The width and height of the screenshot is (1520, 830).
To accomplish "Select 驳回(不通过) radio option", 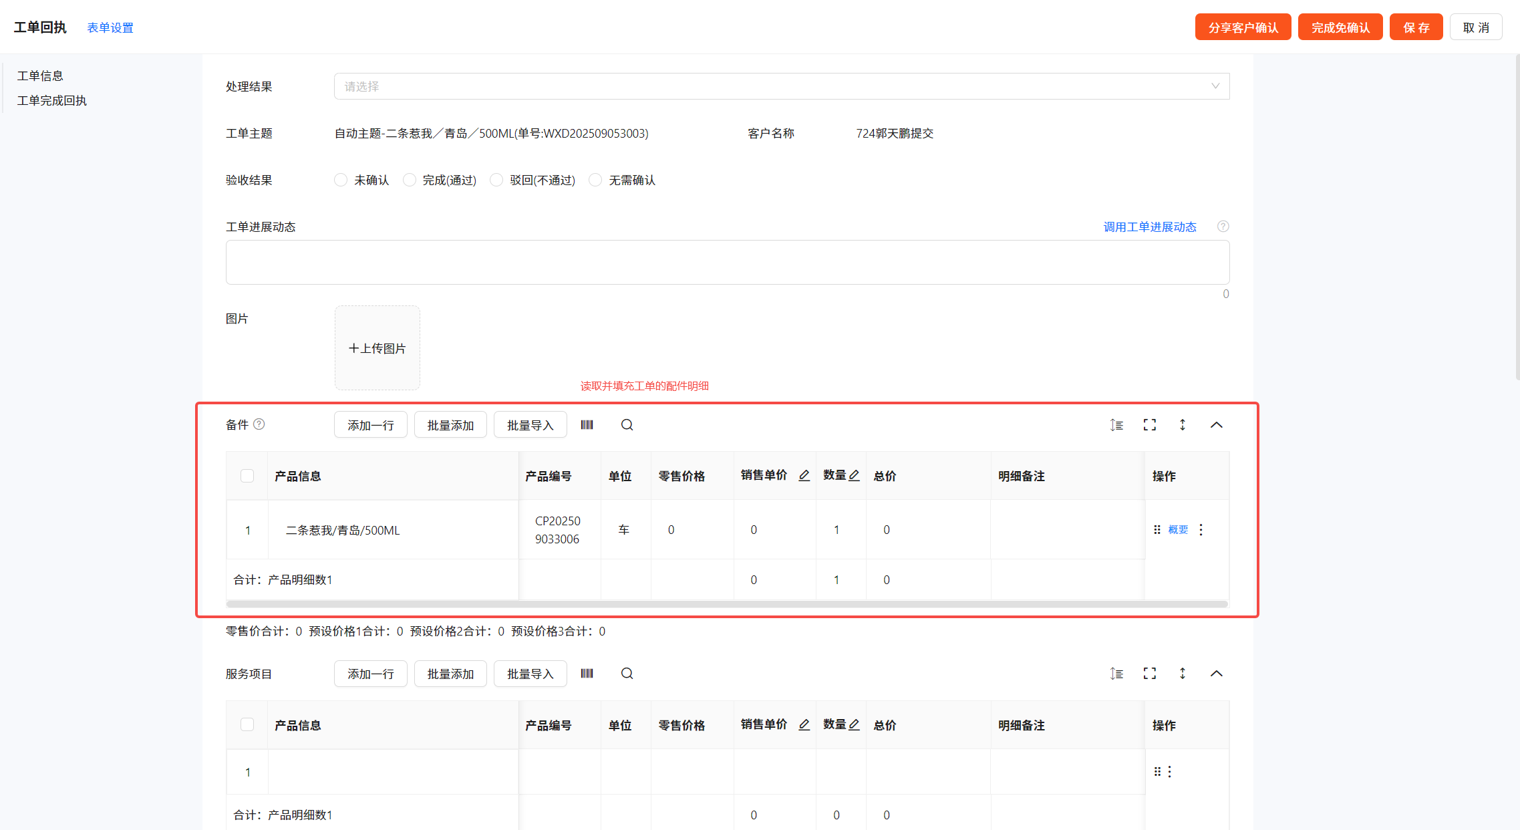I will (496, 180).
